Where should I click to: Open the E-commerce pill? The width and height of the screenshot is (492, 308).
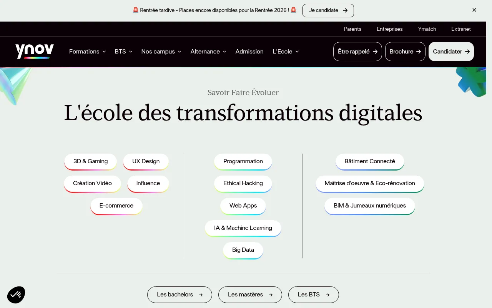pyautogui.click(x=116, y=206)
